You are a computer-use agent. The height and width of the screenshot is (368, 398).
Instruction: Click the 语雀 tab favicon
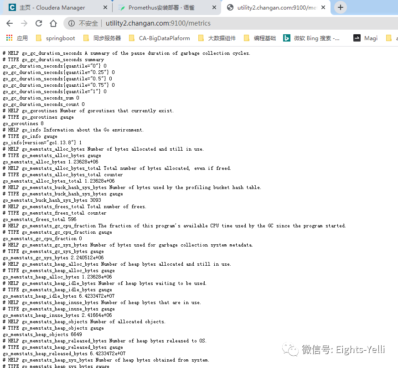coord(122,8)
